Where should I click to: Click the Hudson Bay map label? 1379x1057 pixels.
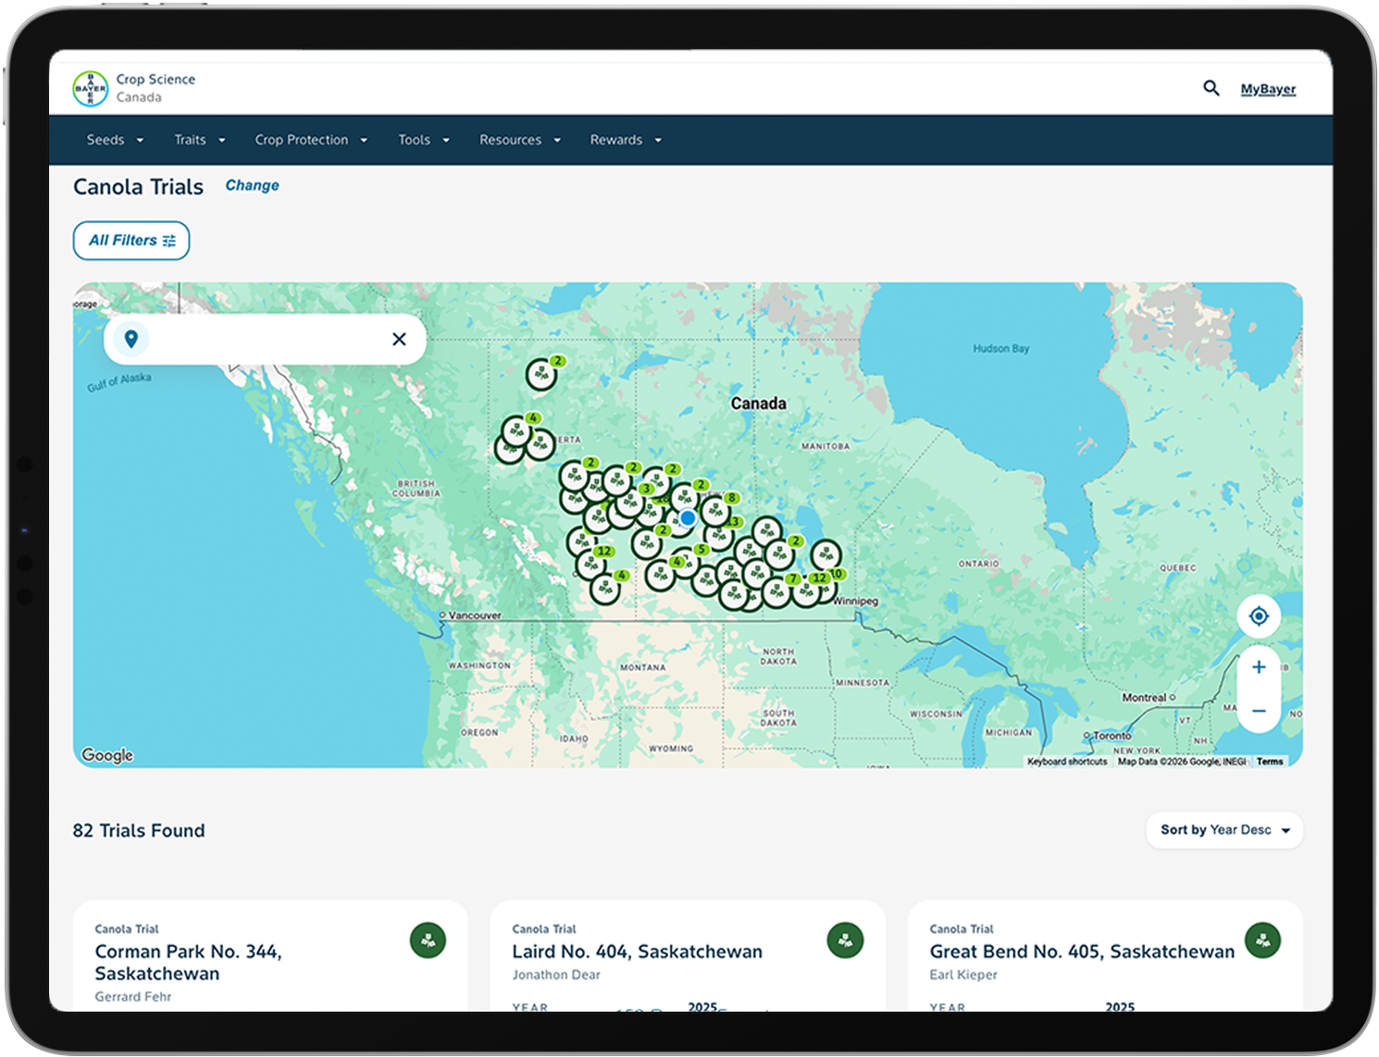(x=1000, y=348)
